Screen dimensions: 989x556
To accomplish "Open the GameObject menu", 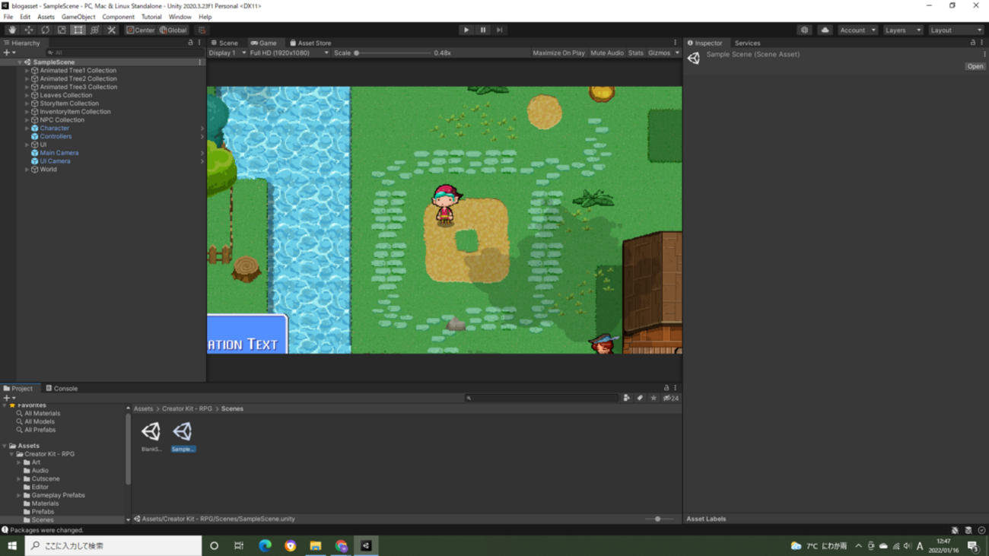I will point(78,17).
